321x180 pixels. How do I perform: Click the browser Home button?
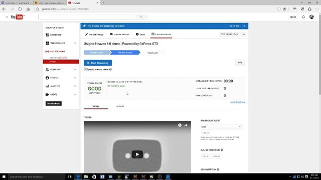coord(28,9)
